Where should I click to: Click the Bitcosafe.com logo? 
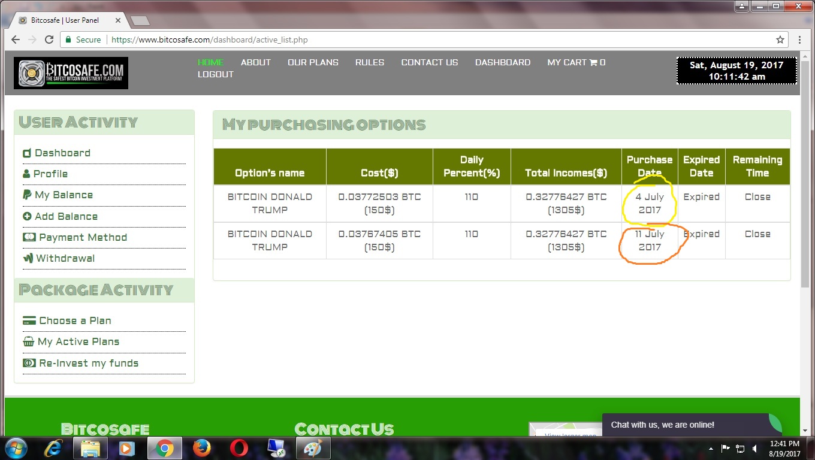coord(71,73)
